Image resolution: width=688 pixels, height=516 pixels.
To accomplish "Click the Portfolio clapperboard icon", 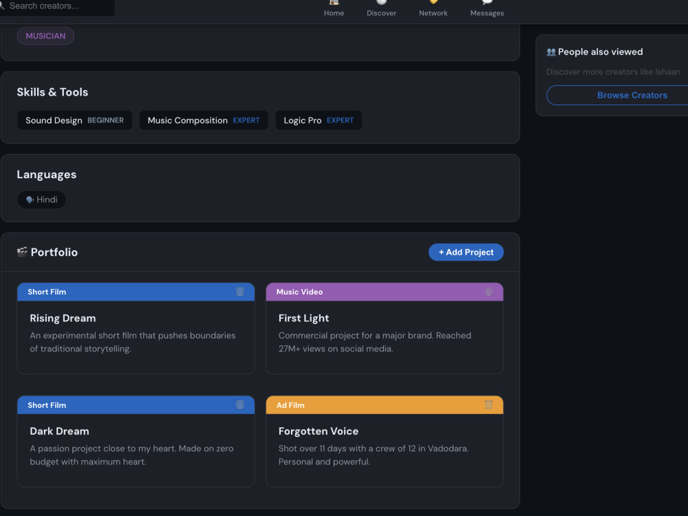I will pos(22,252).
